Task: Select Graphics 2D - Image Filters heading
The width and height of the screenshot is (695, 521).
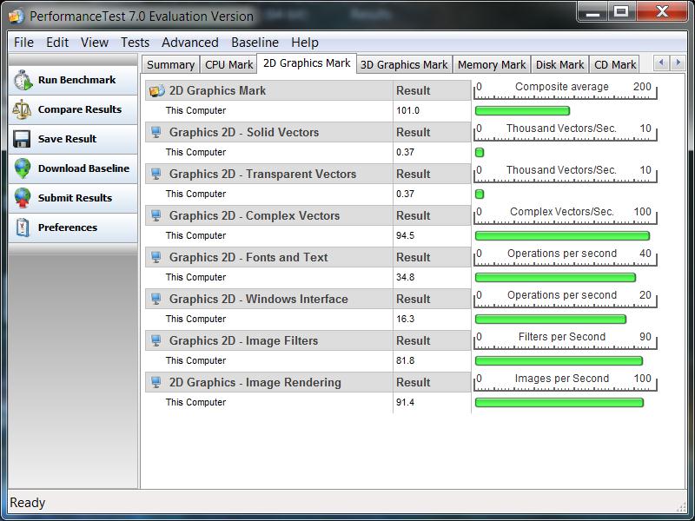Action: coord(243,340)
